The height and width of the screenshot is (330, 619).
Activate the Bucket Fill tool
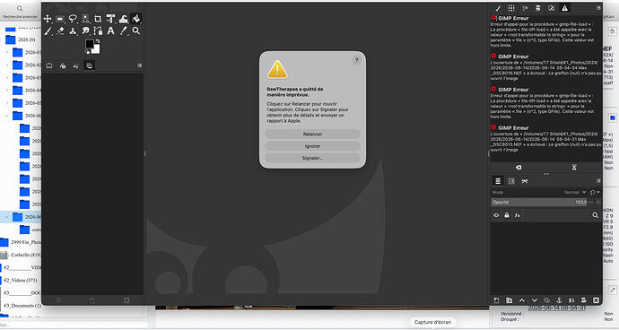pyautogui.click(x=136, y=19)
